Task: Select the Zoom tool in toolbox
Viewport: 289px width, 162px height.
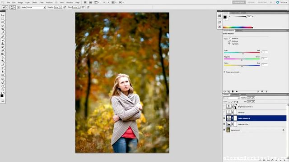Action: (3, 90)
